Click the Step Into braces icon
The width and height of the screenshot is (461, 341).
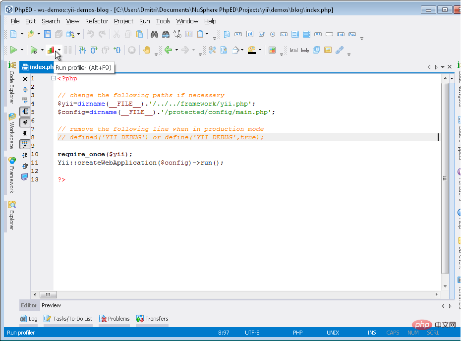pos(82,50)
